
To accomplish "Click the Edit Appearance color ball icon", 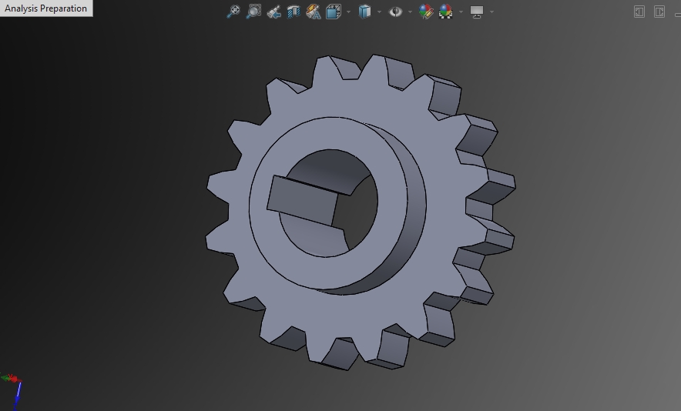I will pyautogui.click(x=426, y=12).
